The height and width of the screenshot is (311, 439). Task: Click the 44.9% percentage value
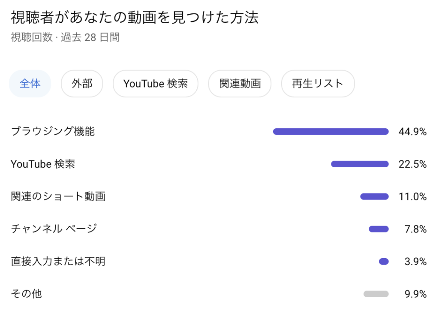pyautogui.click(x=412, y=132)
